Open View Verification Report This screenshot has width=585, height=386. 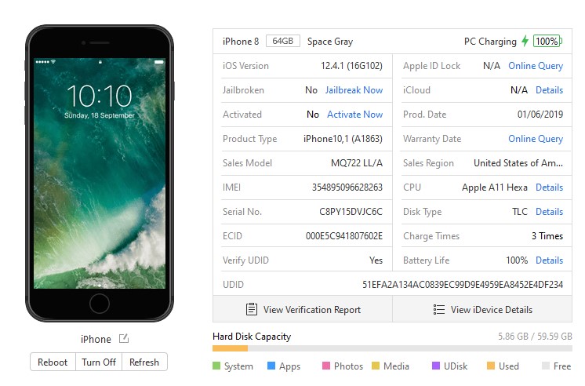point(303,309)
